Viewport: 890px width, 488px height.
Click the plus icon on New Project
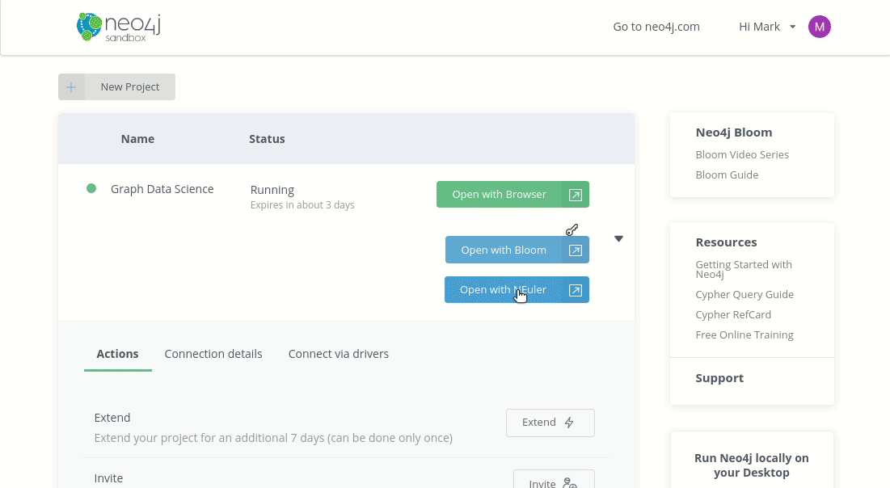click(x=71, y=86)
